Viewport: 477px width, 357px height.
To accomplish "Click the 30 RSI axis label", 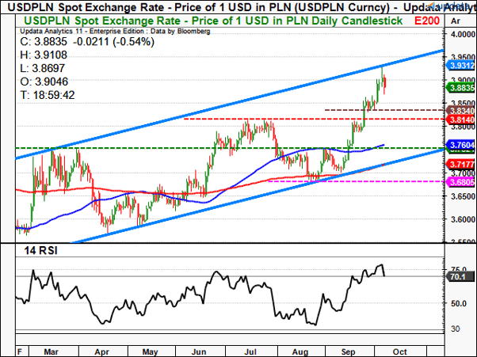I will pyautogui.click(x=455, y=329).
